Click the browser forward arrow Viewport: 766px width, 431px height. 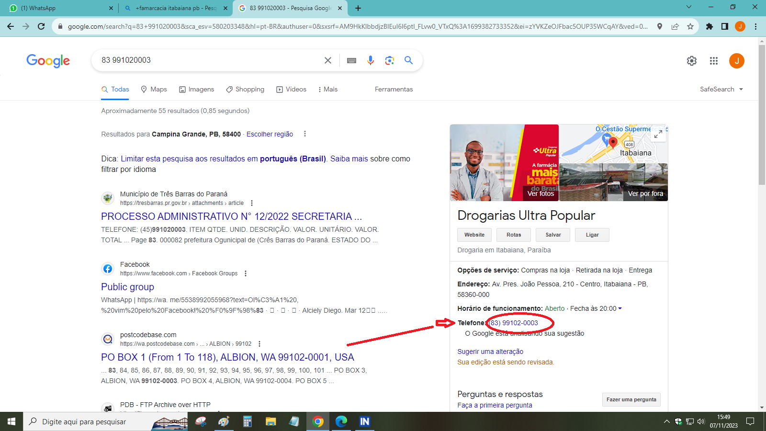click(26, 26)
